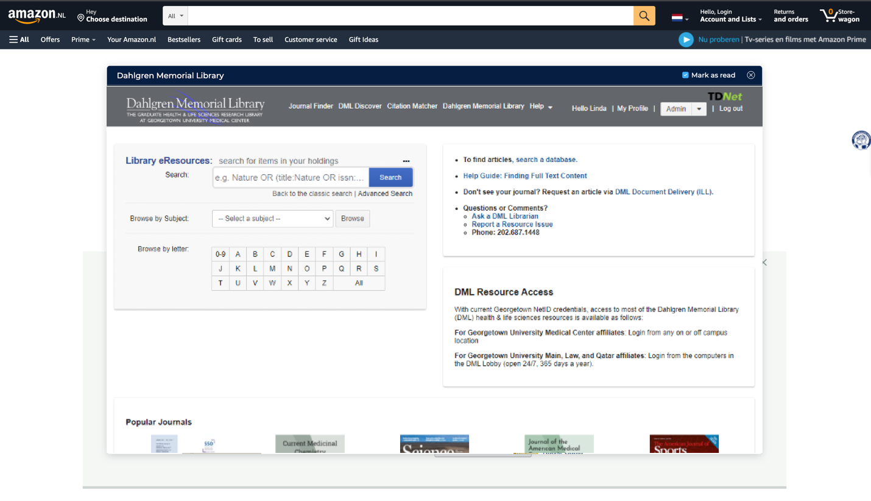Click the blue Search button
871x501 pixels.
coord(390,177)
